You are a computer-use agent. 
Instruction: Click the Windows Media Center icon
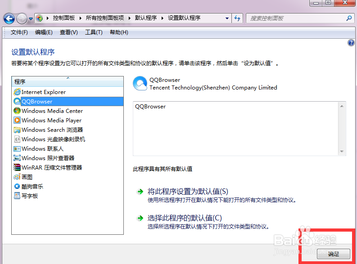(17, 111)
